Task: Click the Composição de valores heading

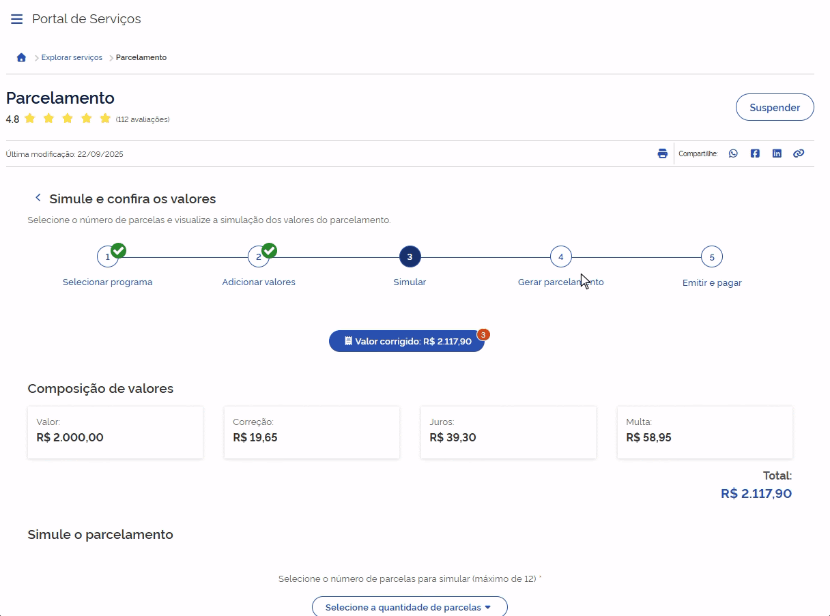Action: point(100,389)
